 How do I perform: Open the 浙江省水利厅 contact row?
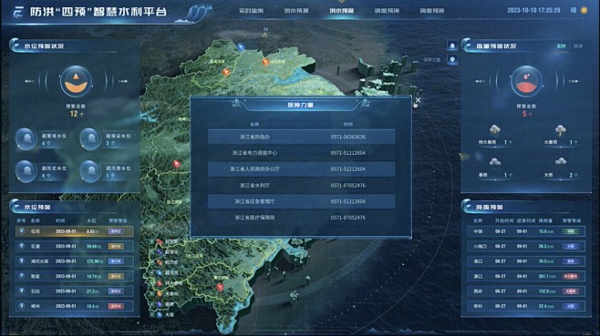pyautogui.click(x=301, y=186)
